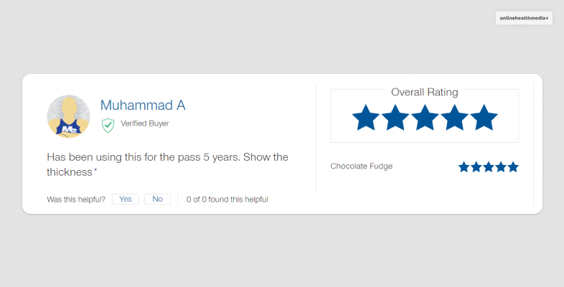This screenshot has width=564, height=287.
Task: Click the Overall Rating heading
Action: coord(424,92)
